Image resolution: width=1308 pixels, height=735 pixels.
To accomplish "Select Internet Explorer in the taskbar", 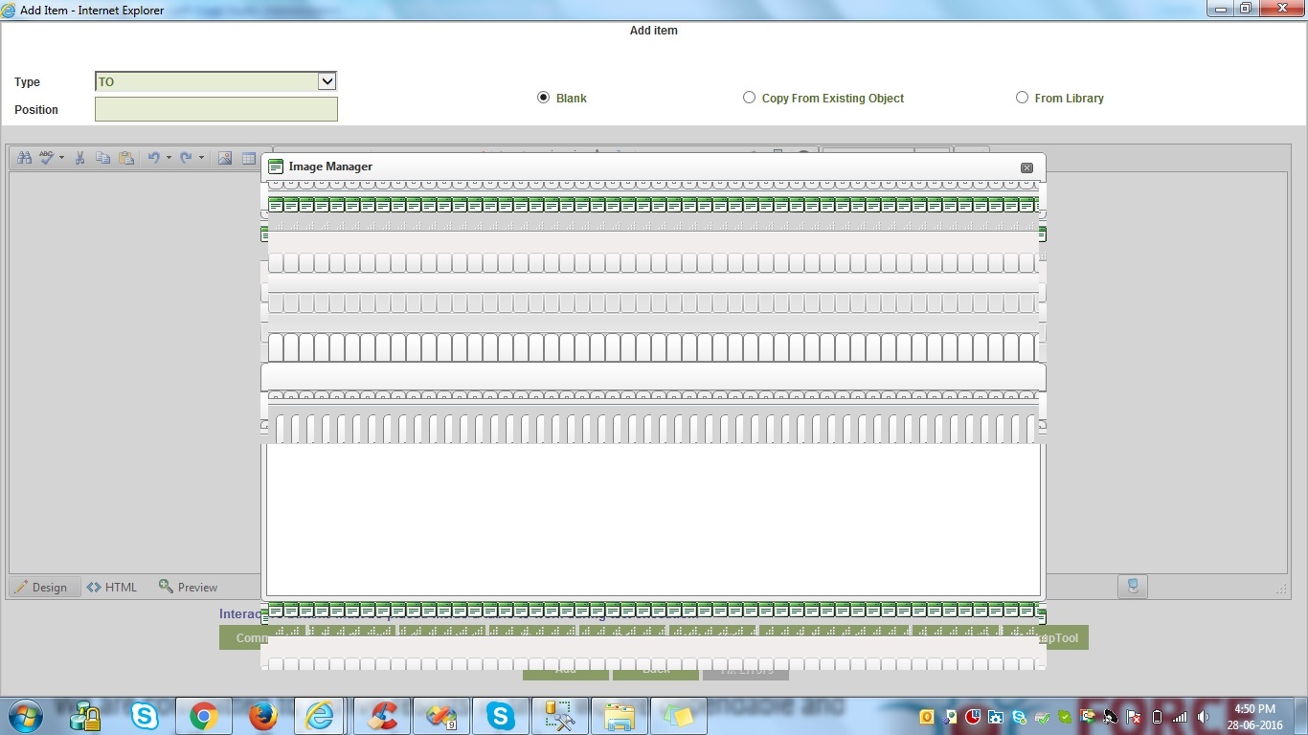I will (321, 716).
